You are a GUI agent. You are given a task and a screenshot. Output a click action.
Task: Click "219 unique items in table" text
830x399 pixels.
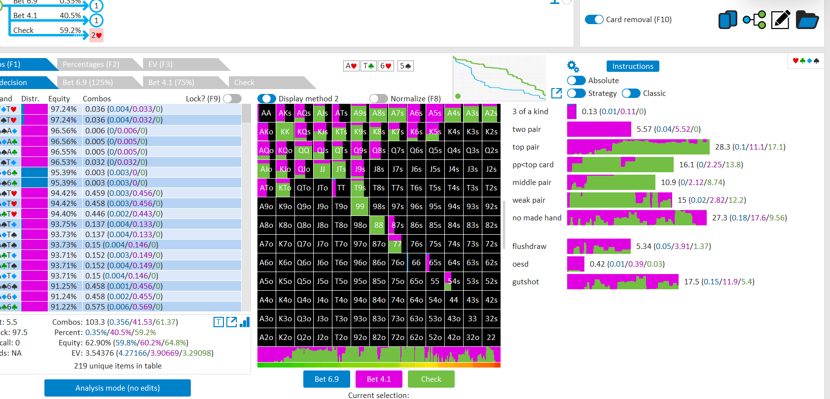pyautogui.click(x=118, y=366)
